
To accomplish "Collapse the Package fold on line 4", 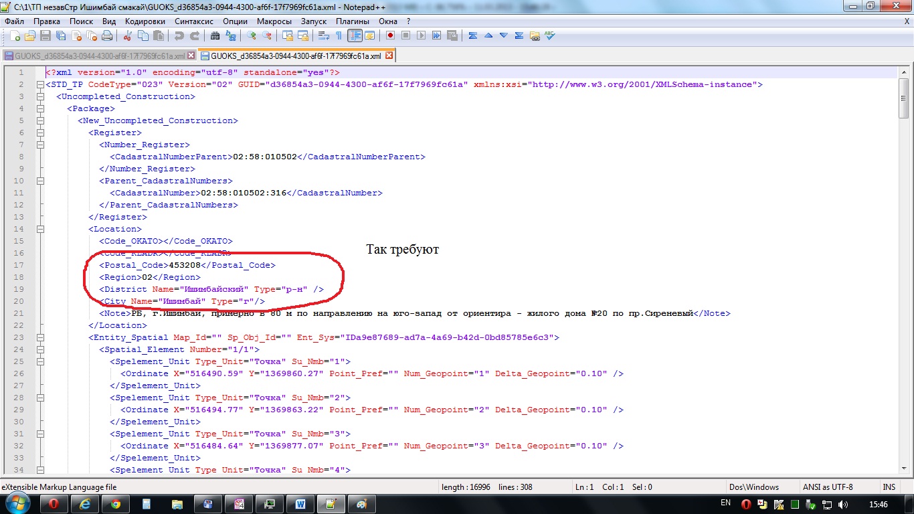I will coord(40,108).
